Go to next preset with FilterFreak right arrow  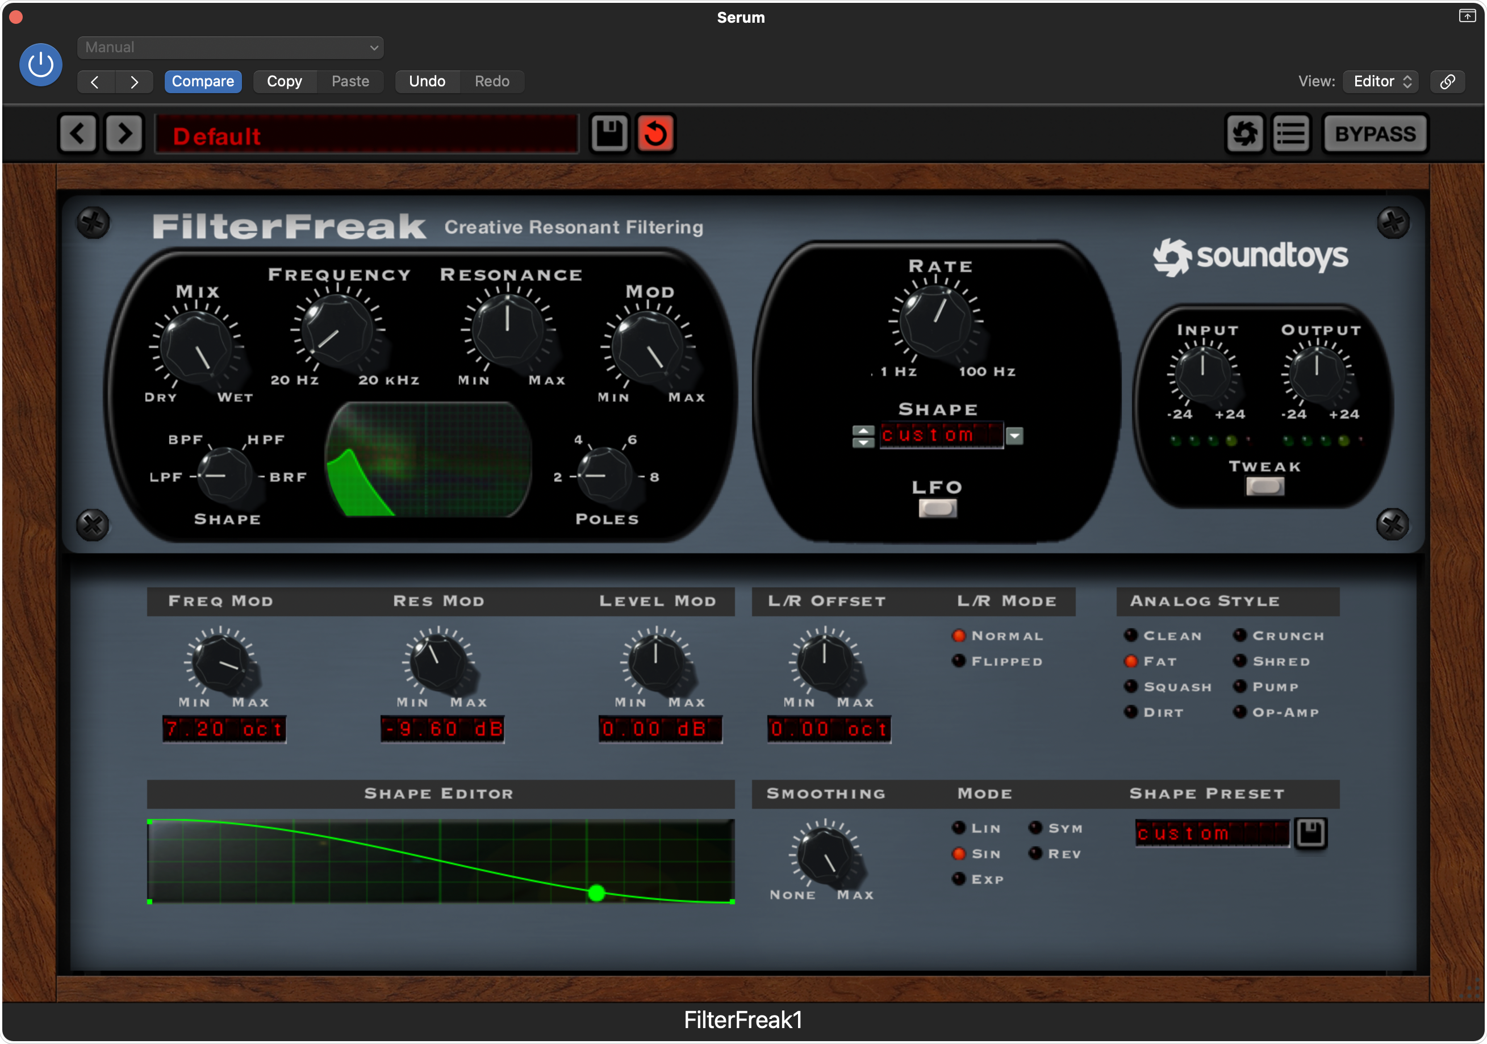coord(124,134)
